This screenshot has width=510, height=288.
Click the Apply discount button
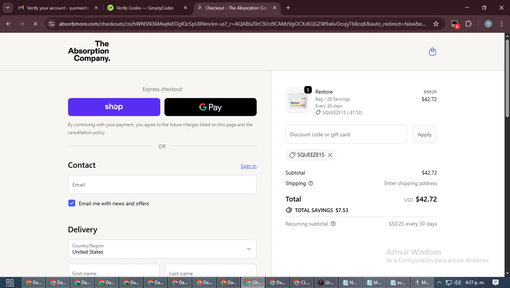pyautogui.click(x=425, y=134)
